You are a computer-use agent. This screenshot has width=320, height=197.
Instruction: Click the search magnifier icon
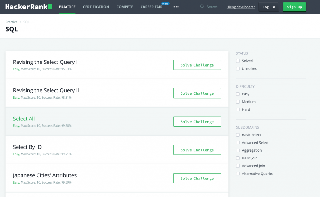(202, 7)
